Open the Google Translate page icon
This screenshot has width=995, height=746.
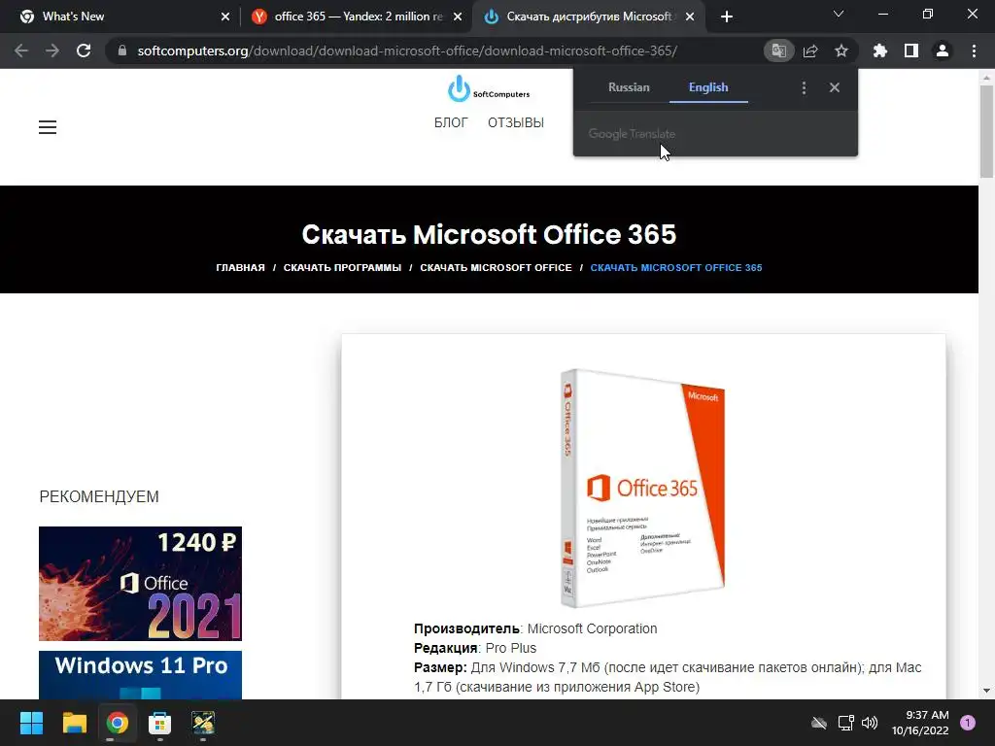tap(778, 51)
